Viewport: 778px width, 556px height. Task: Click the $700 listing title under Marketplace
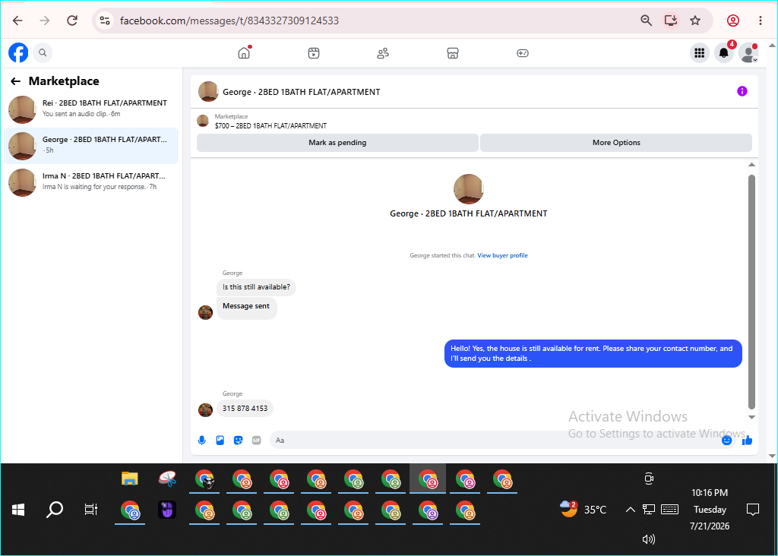(270, 126)
